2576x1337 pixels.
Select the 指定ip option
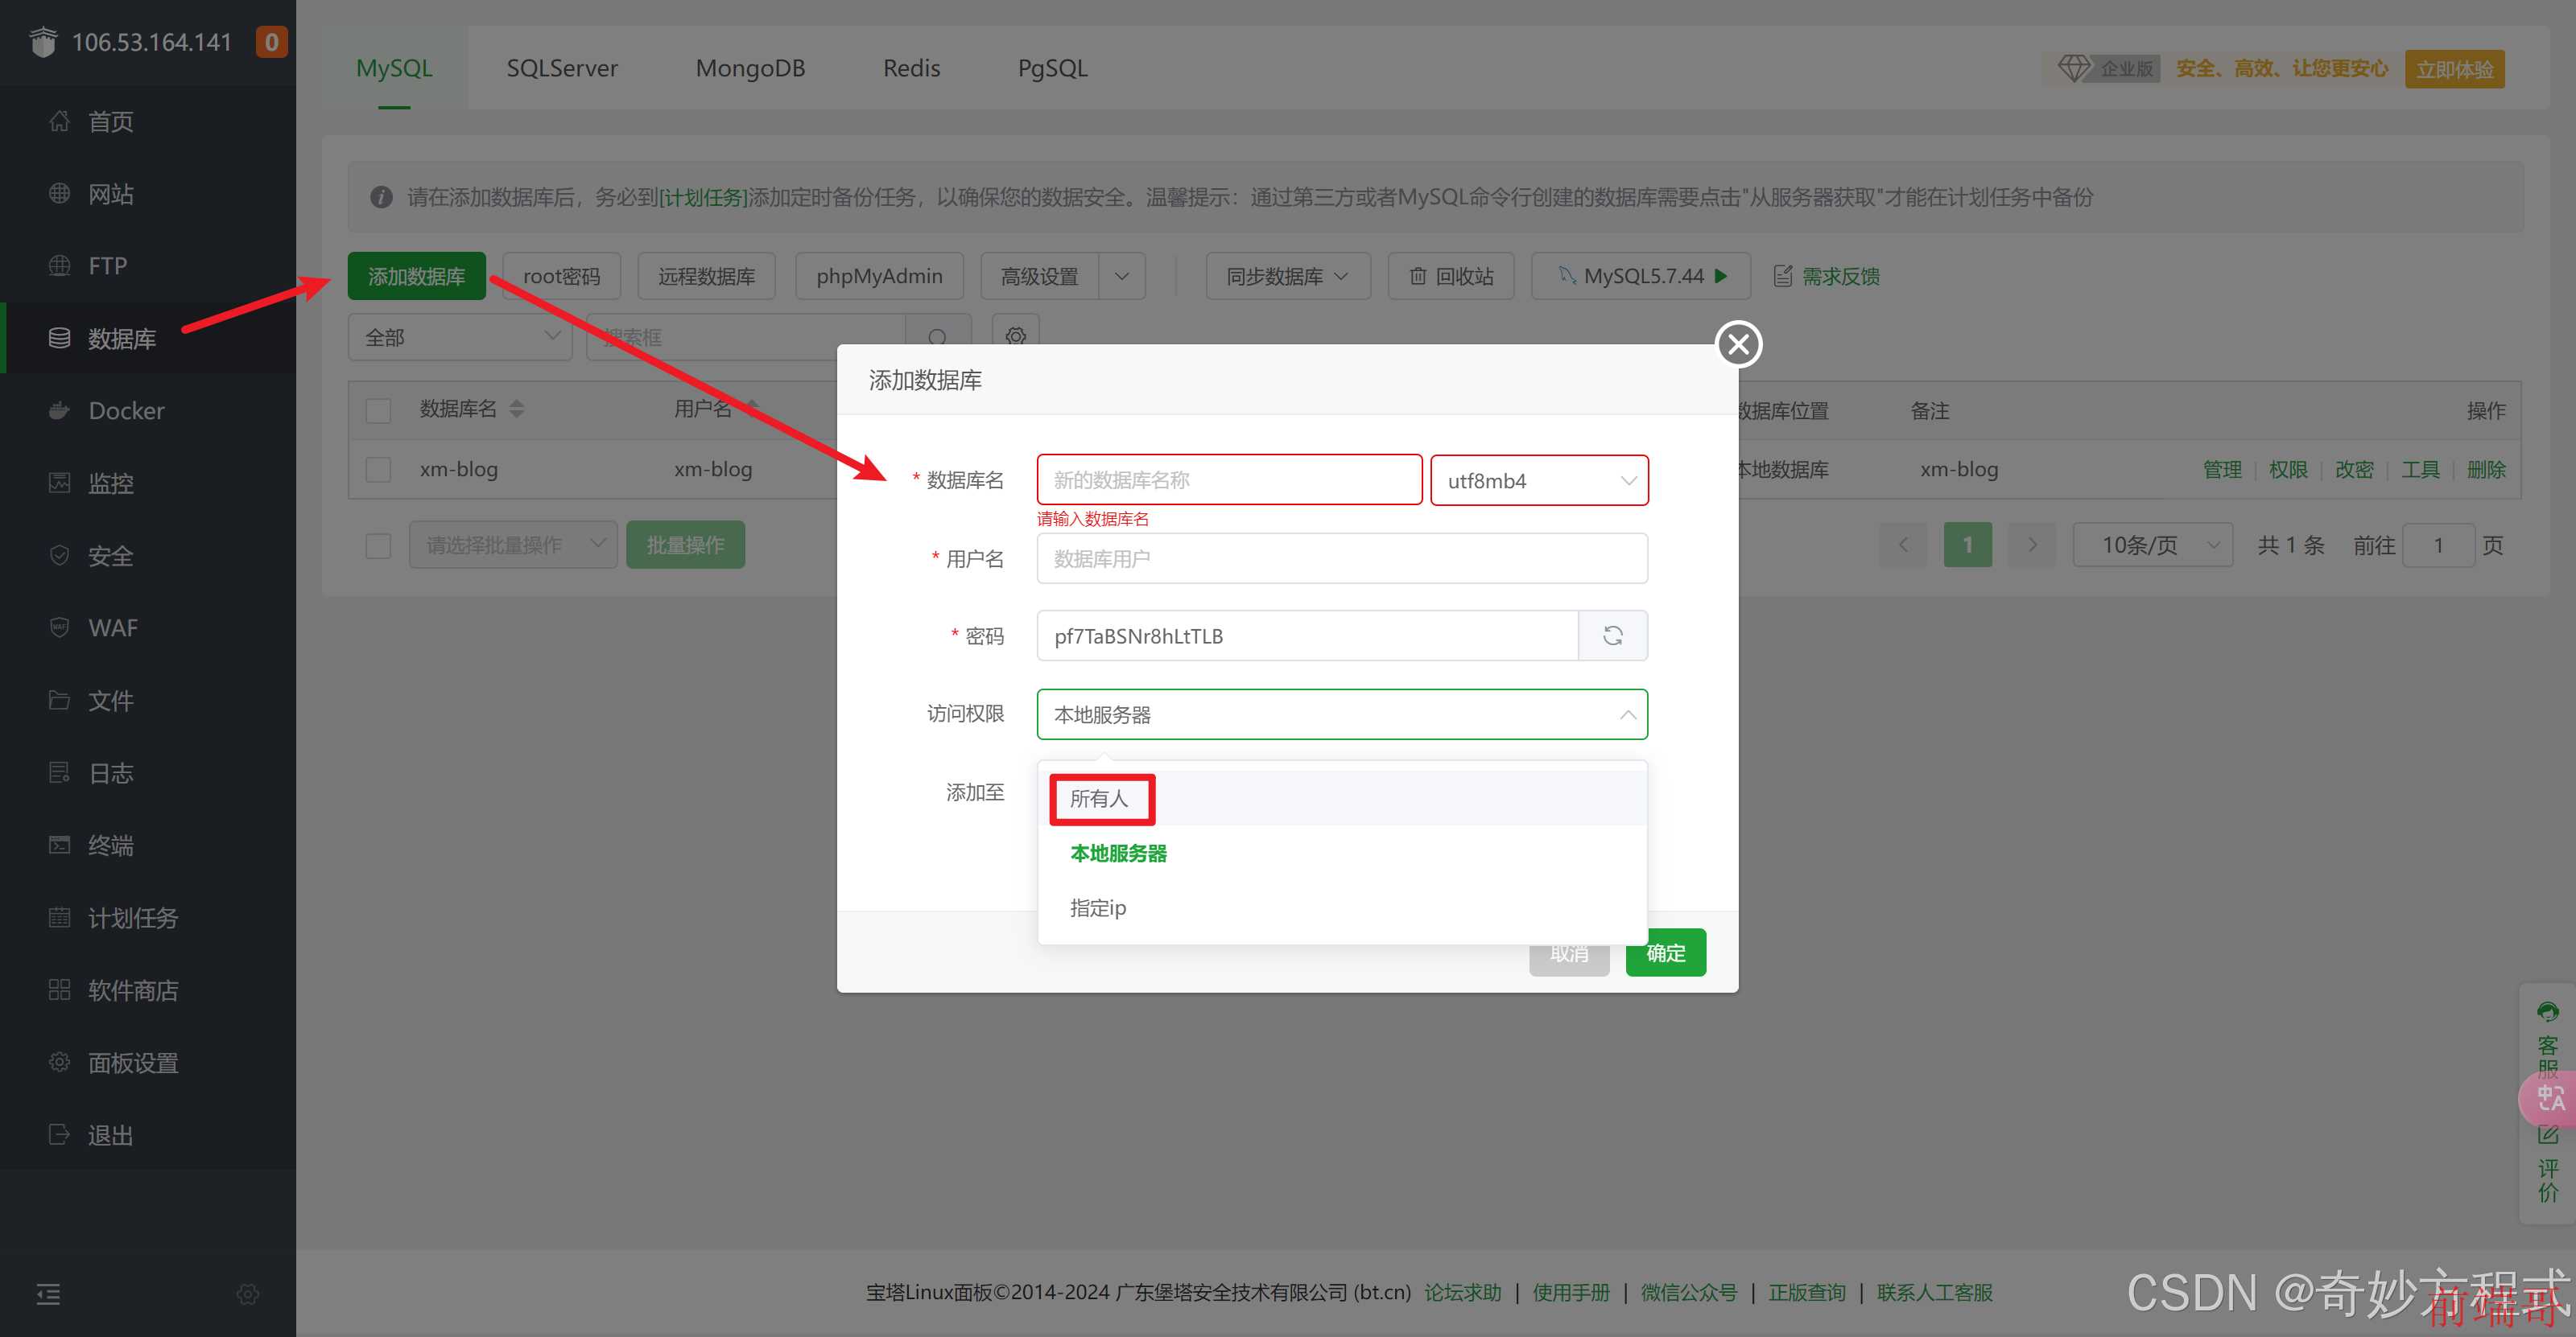pyautogui.click(x=1342, y=907)
